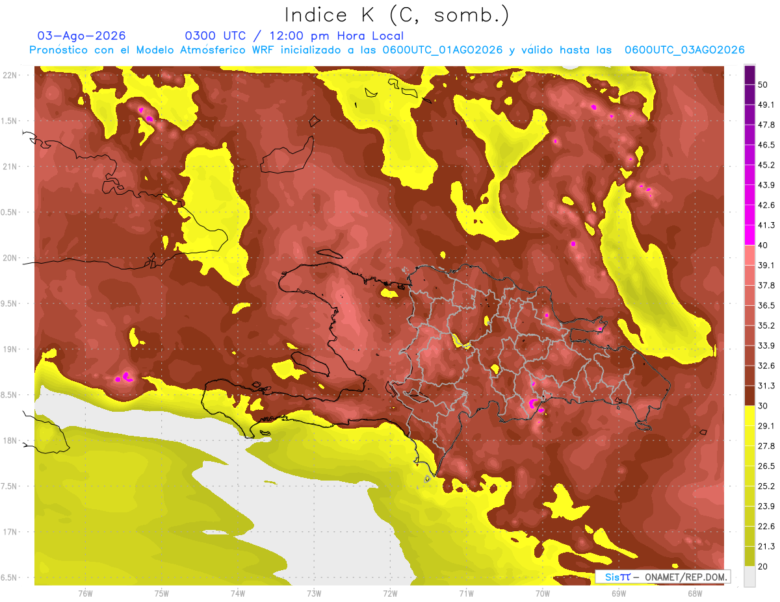Click the 71W longitude label
The width and height of the screenshot is (780, 602).
466,594
